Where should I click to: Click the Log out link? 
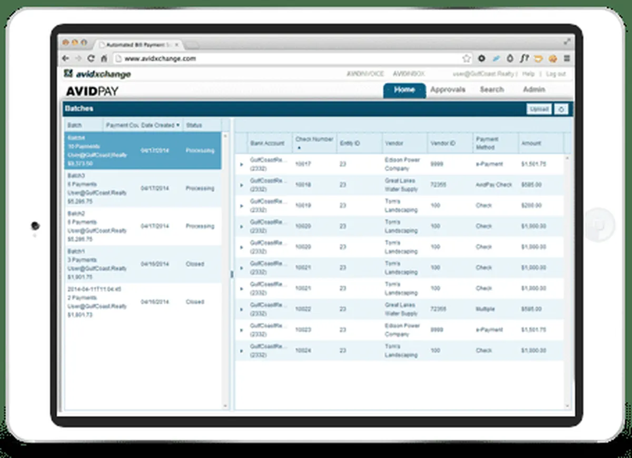click(556, 74)
